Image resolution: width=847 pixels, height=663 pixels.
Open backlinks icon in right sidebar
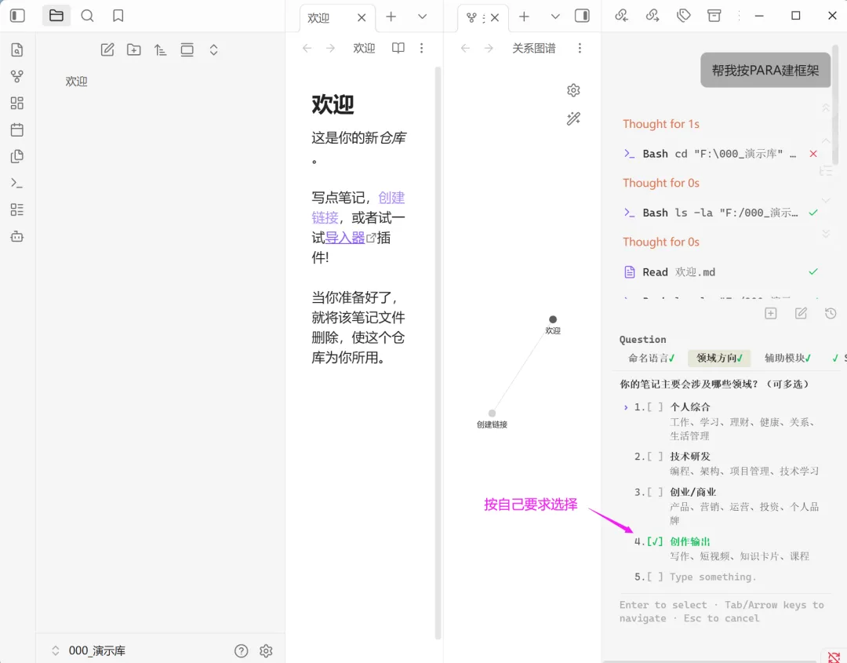tap(621, 16)
